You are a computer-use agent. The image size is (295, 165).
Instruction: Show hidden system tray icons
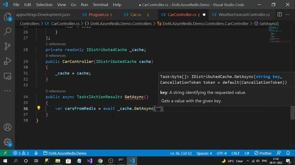tap(248, 161)
